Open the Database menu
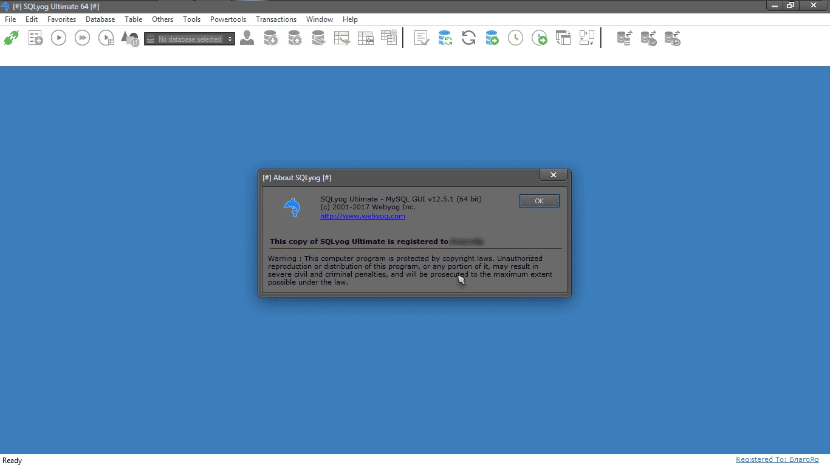The width and height of the screenshot is (830, 466). 100,19
